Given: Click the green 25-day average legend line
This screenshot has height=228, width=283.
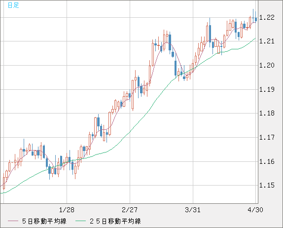Looking at the screenshot, I should coord(80,221).
